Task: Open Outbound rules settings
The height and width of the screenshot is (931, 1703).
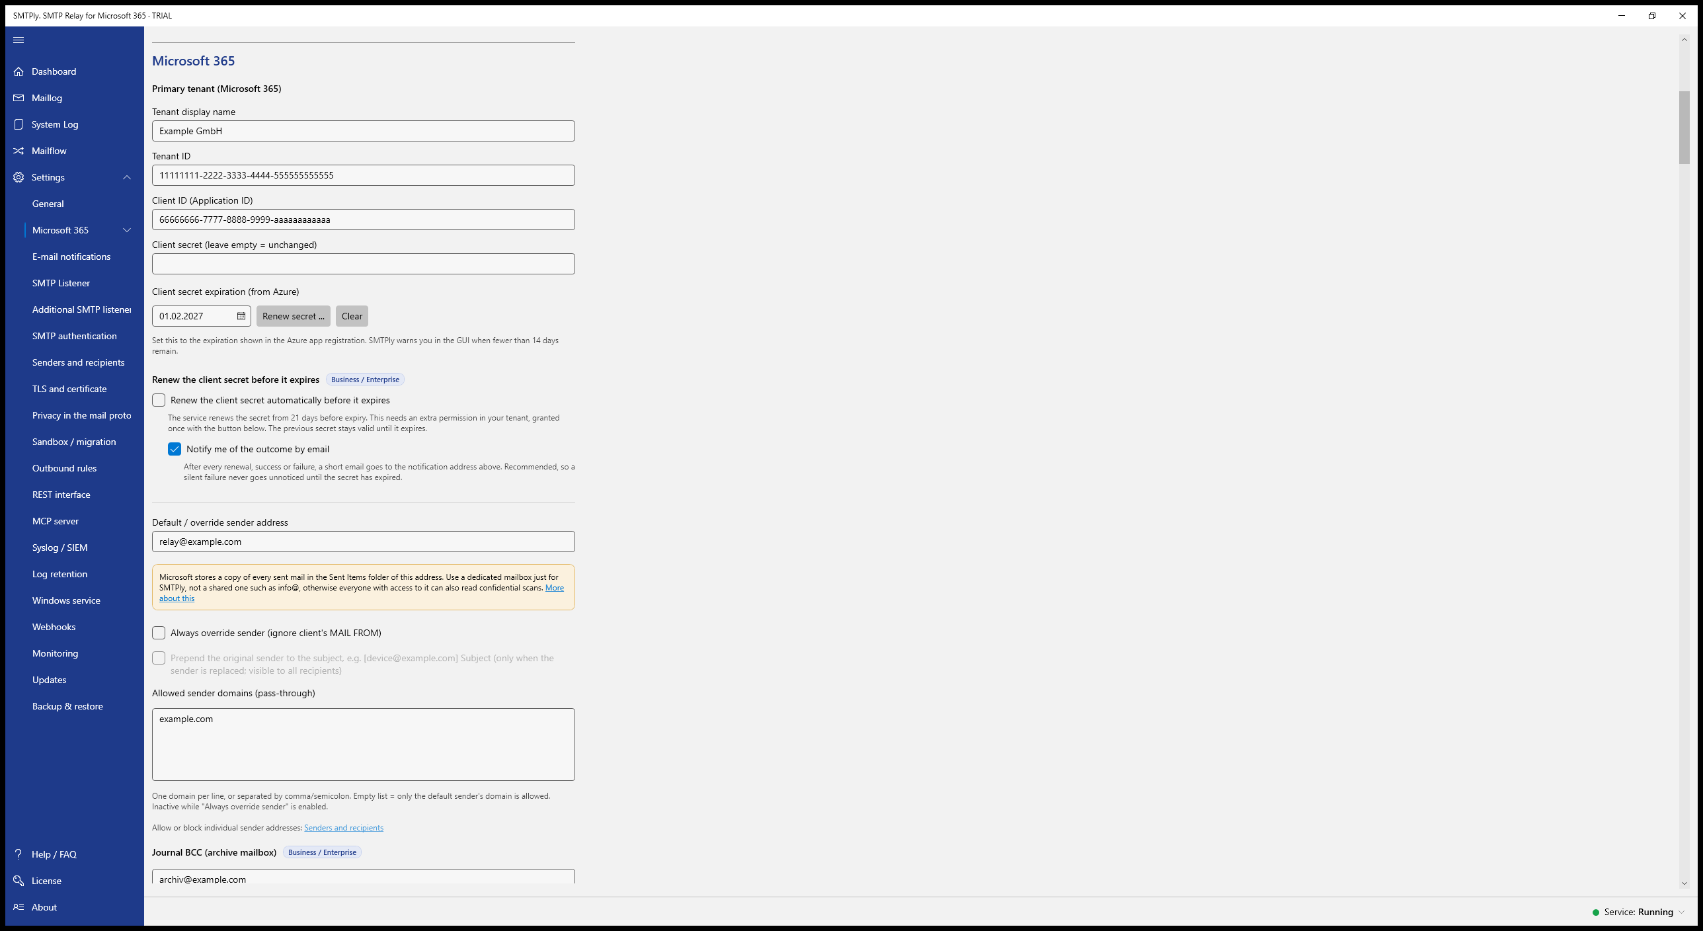Action: [x=64, y=468]
